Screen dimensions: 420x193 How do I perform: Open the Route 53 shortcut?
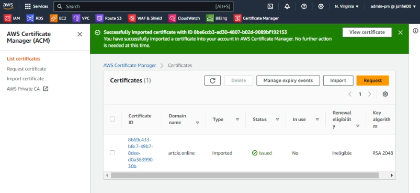pyautogui.click(x=109, y=18)
